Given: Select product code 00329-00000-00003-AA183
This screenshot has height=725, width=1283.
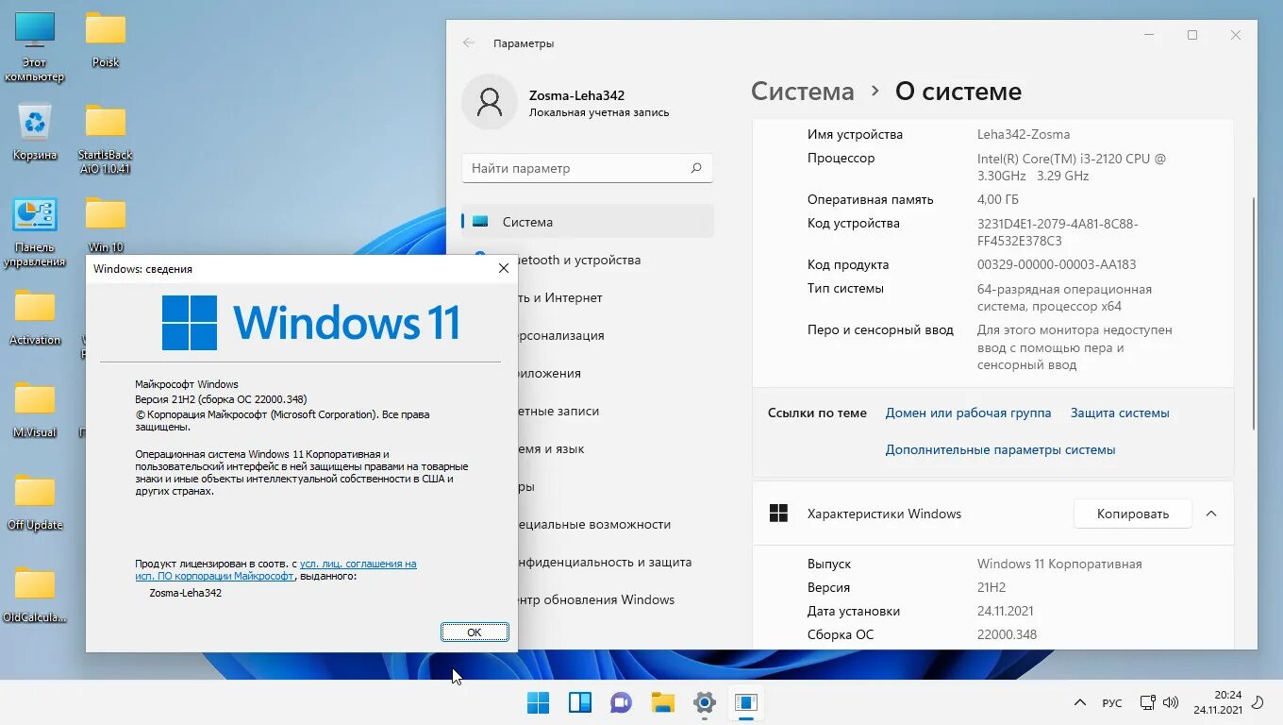Looking at the screenshot, I should coord(1057,264).
